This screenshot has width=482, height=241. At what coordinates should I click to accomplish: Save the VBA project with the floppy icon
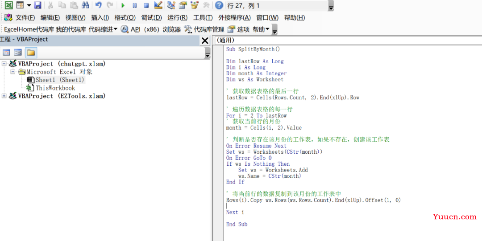point(38,5)
